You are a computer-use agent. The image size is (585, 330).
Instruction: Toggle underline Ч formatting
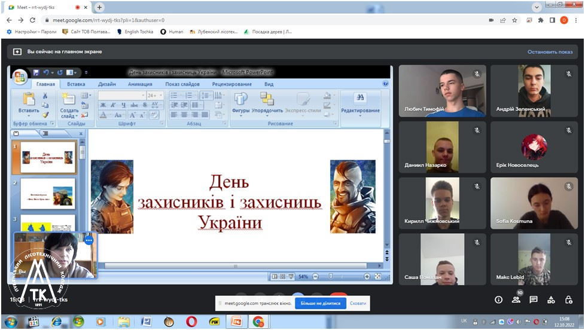[123, 105]
